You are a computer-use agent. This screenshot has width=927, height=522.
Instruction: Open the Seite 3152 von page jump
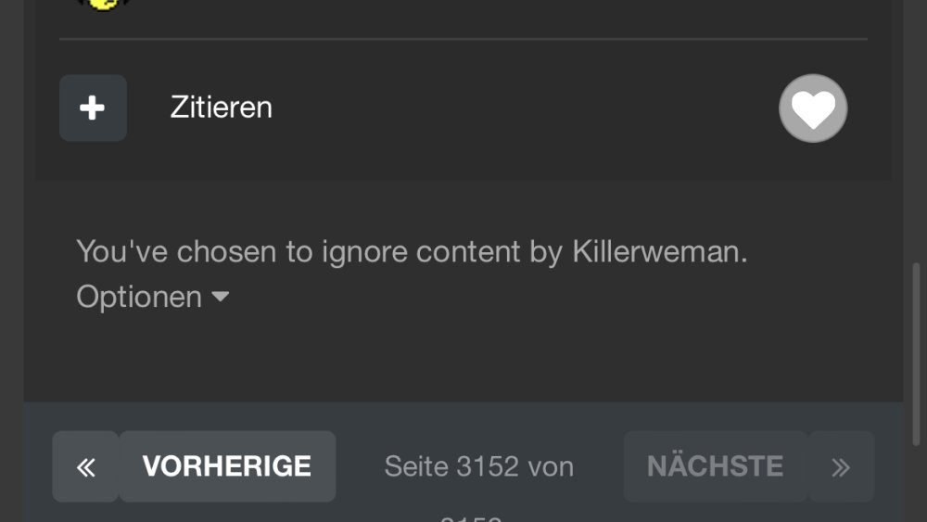[x=479, y=466]
